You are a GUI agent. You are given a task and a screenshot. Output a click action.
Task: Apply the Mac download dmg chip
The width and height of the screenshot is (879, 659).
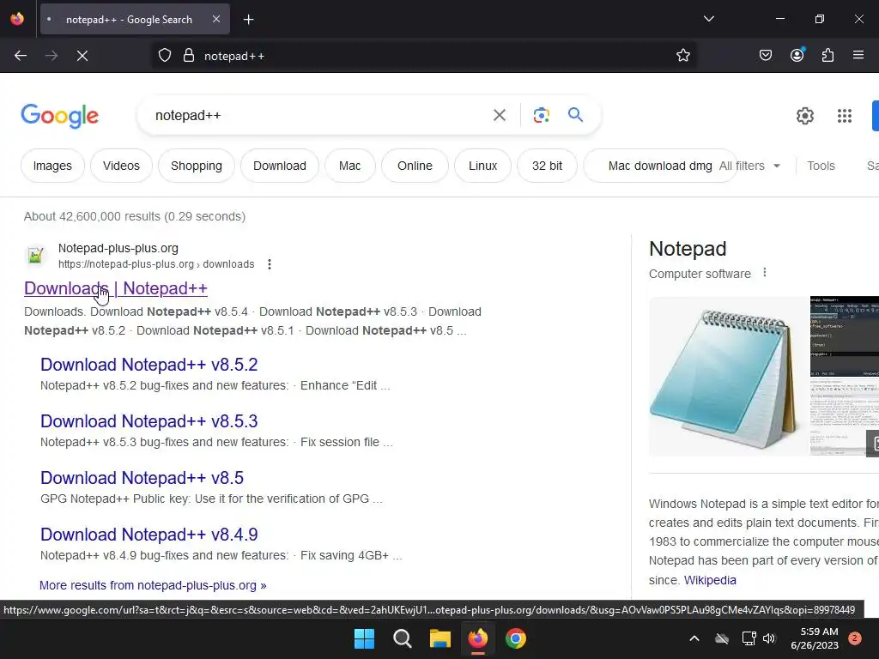click(x=660, y=166)
